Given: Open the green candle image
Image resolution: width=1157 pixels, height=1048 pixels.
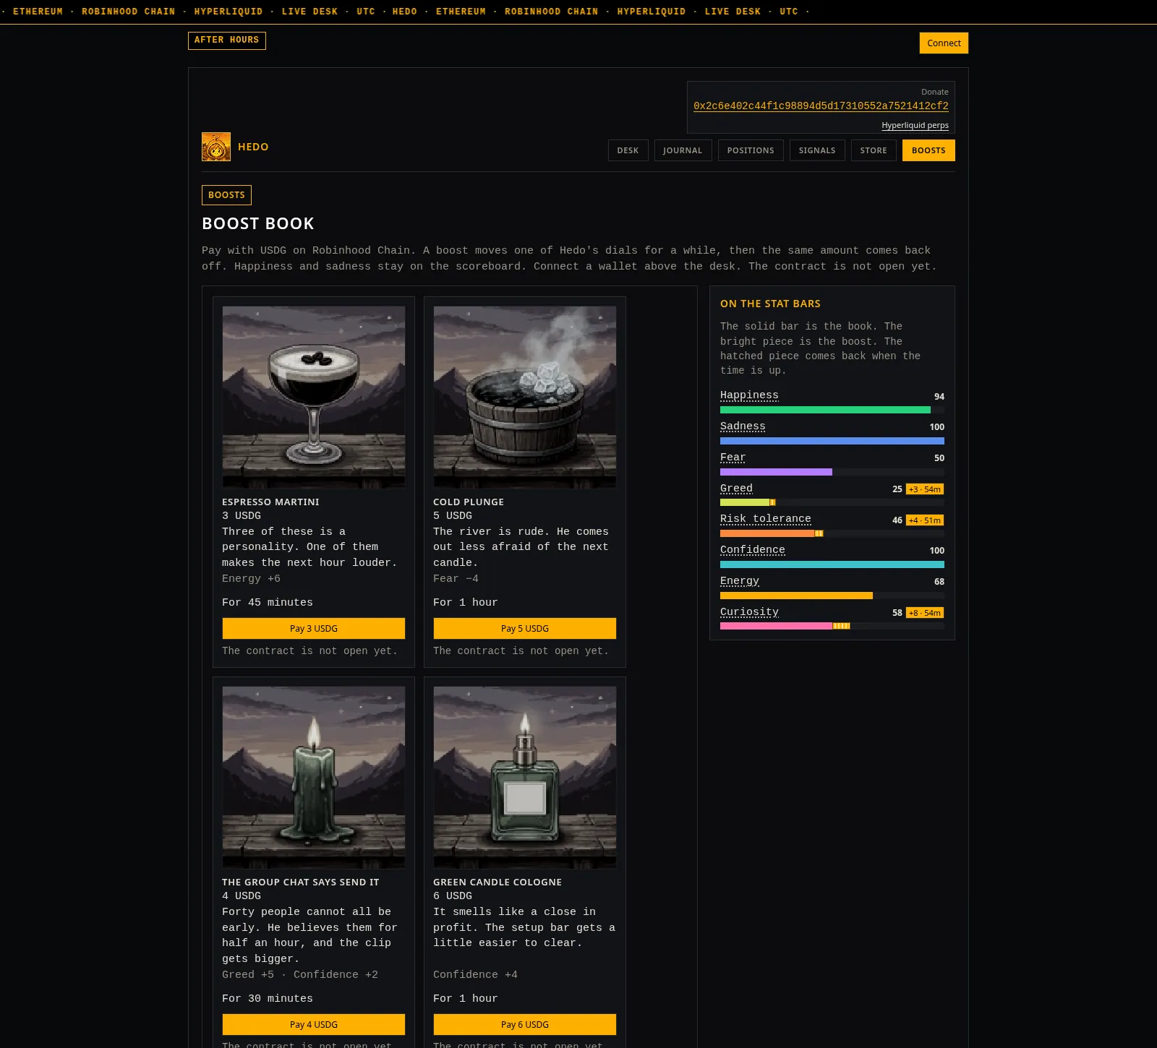Looking at the screenshot, I should click(x=314, y=777).
